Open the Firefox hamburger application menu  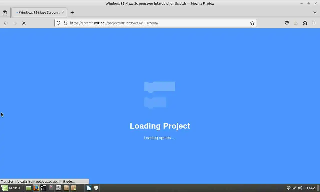(314, 23)
